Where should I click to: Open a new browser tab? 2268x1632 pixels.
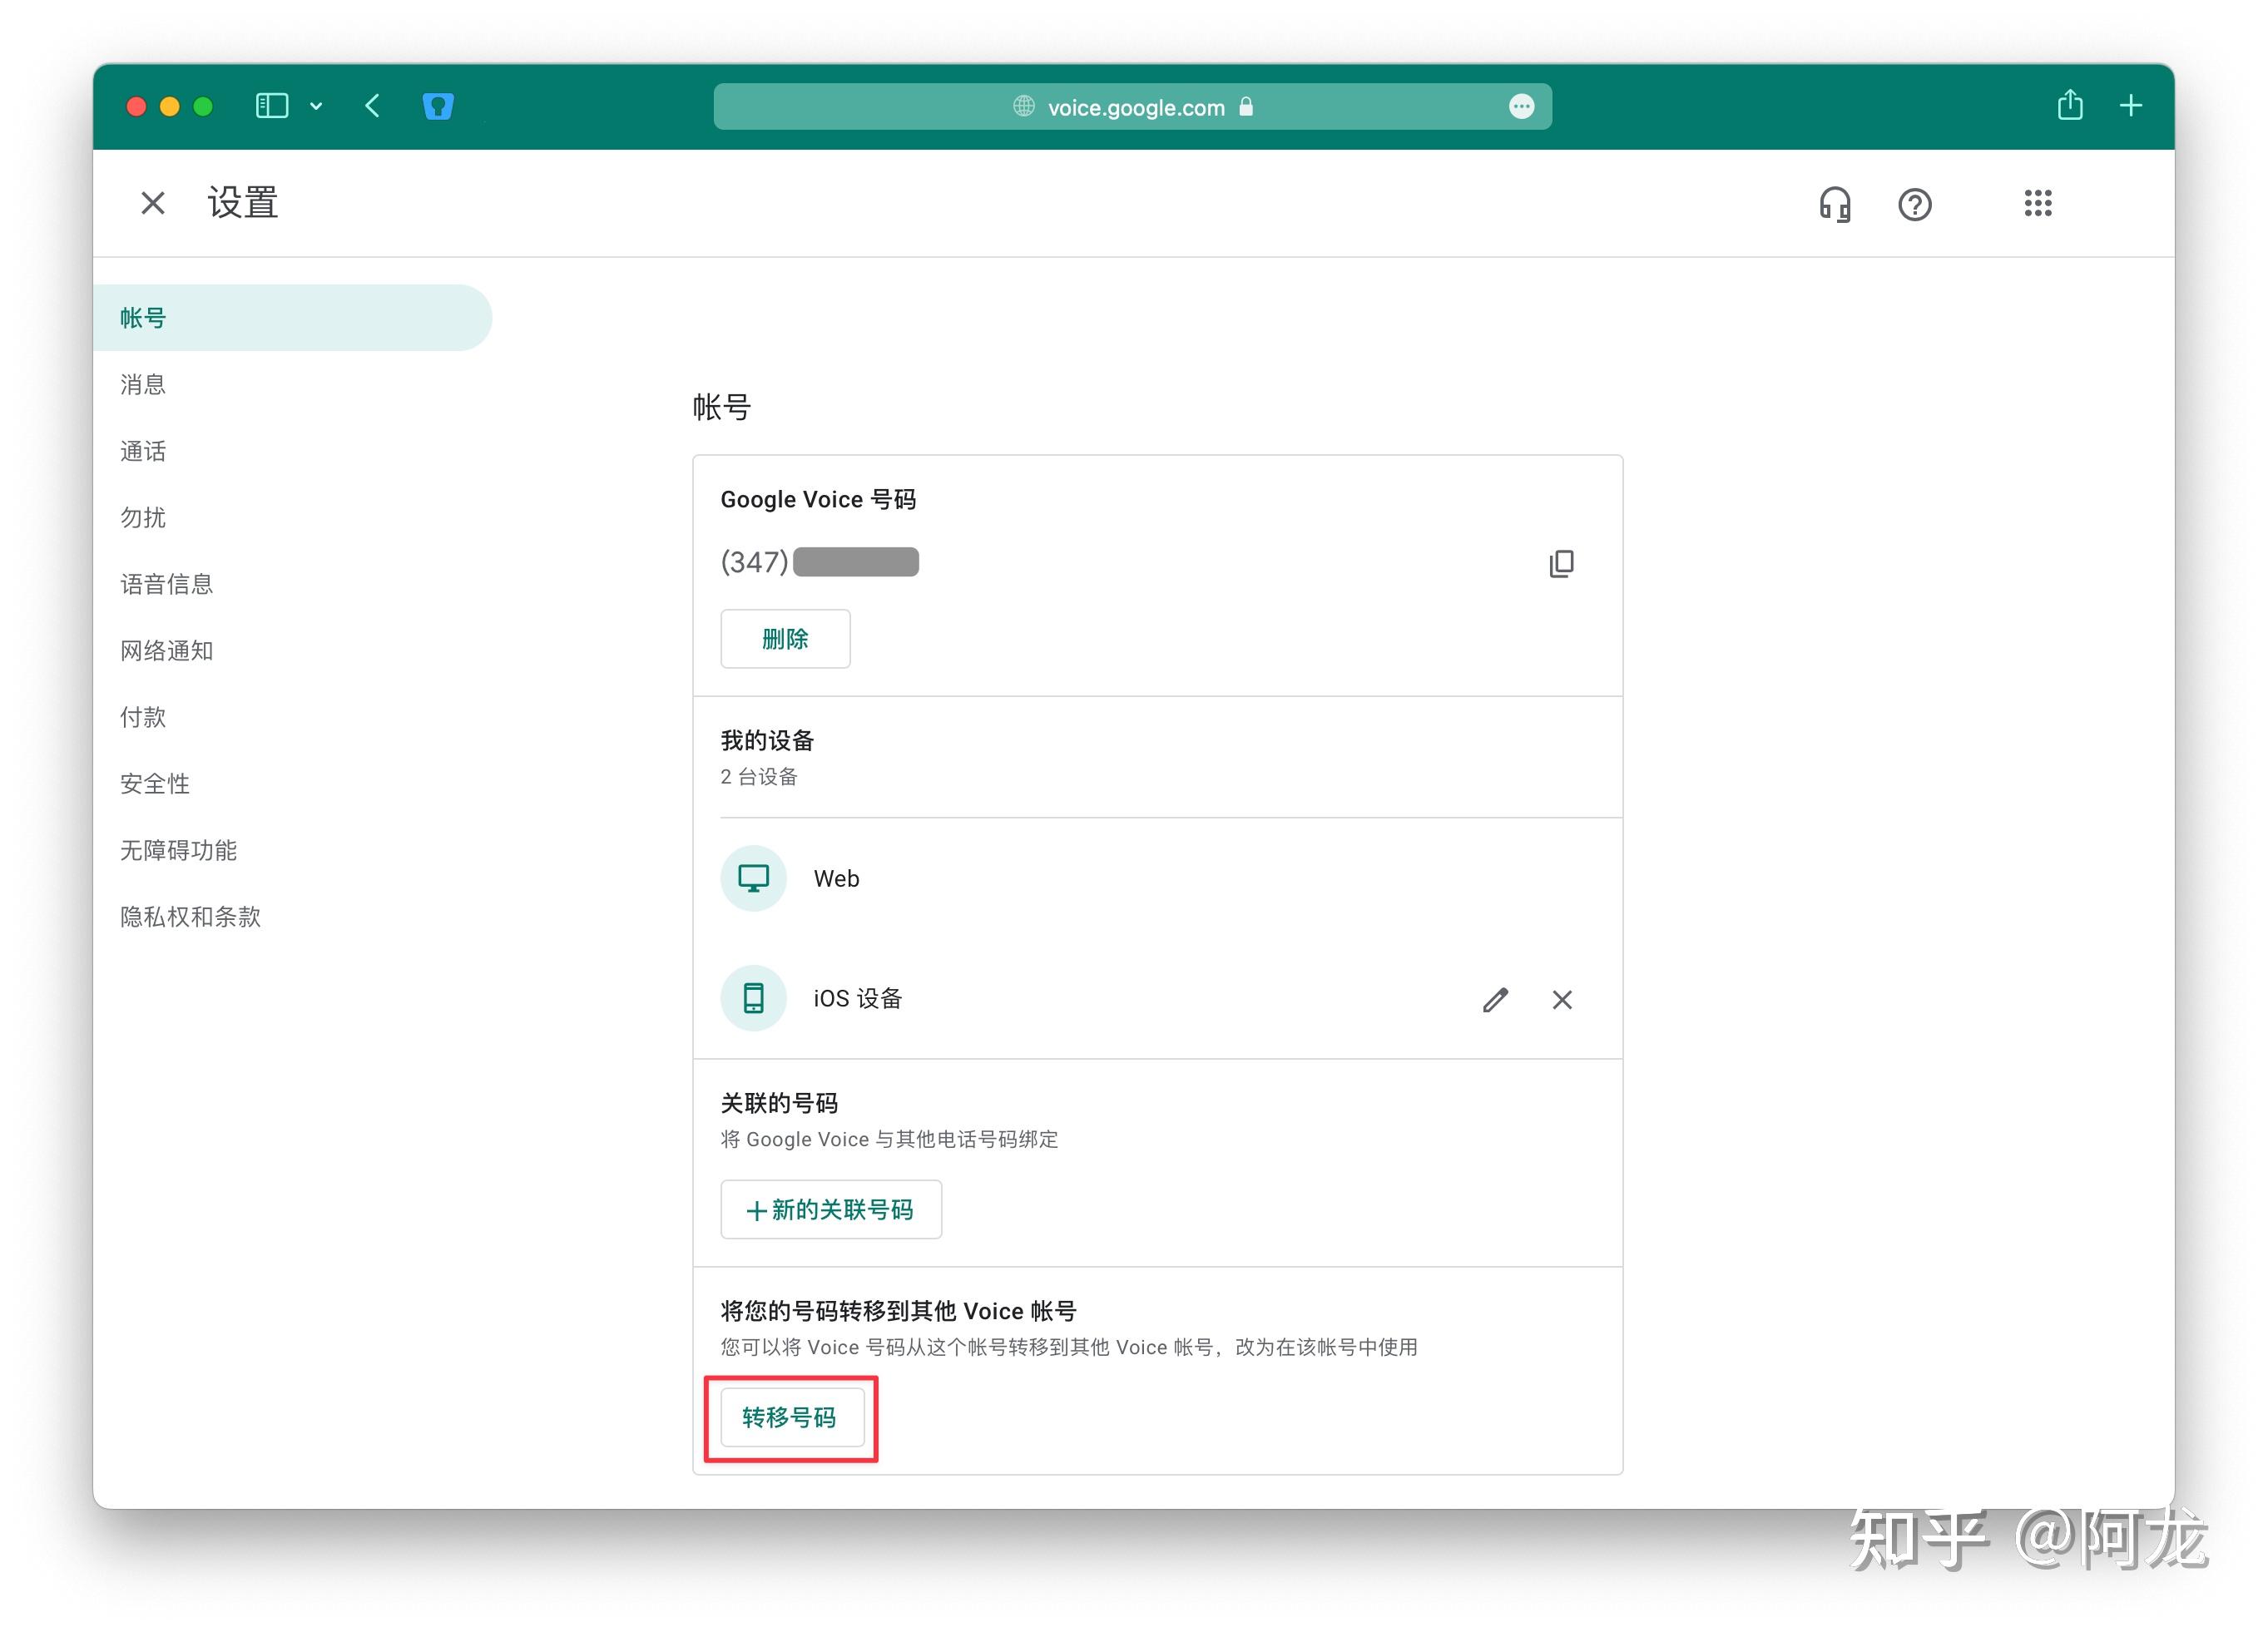tap(2130, 105)
